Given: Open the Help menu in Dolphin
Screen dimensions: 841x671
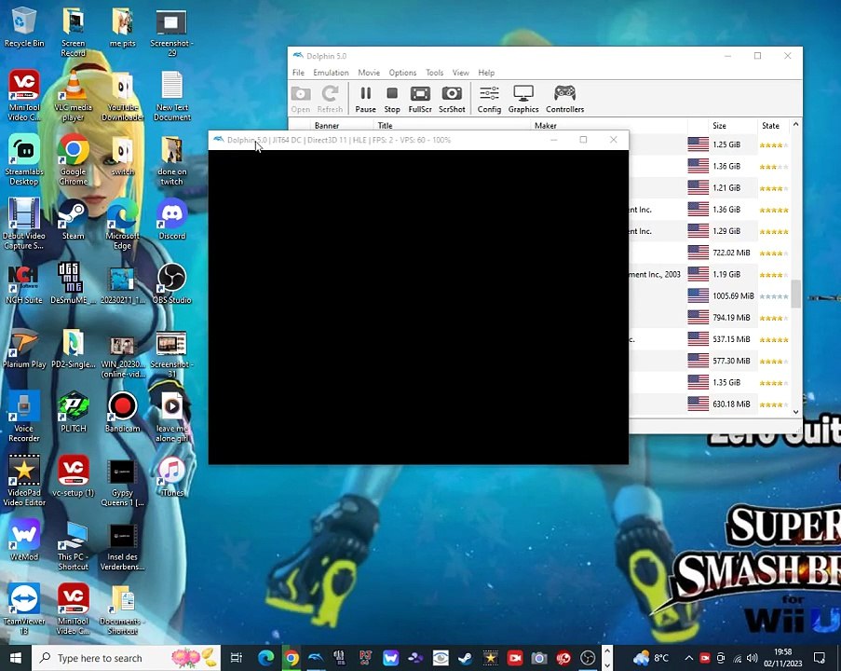Looking at the screenshot, I should [486, 73].
